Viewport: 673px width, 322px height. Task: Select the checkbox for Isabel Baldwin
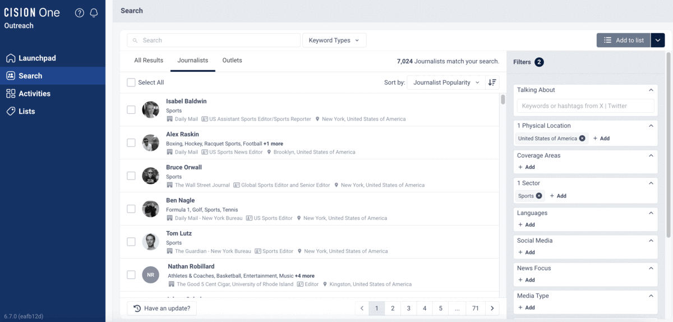tap(131, 110)
